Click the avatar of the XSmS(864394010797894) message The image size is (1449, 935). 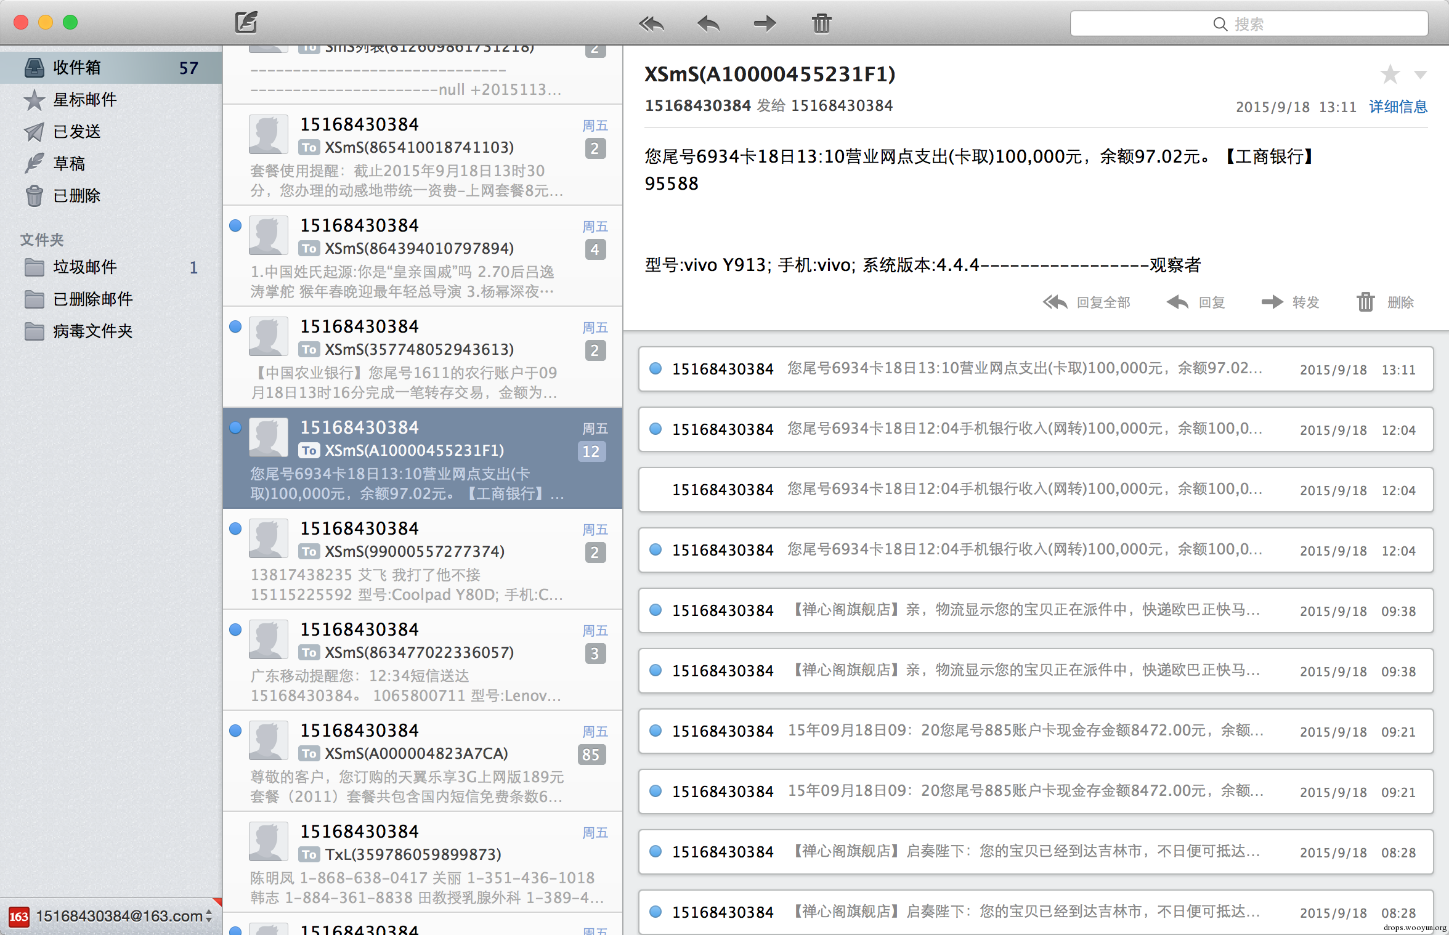coord(269,235)
